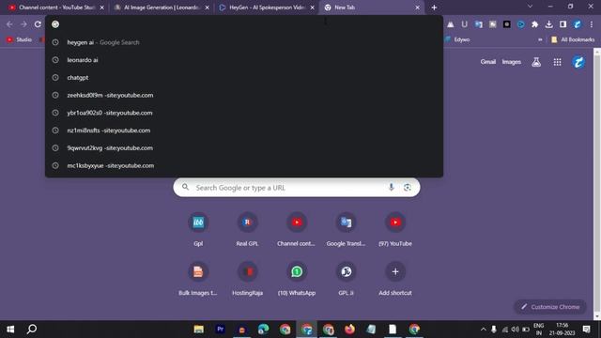The height and width of the screenshot is (338, 601).
Task: Open the Search Labs flask icon
Action: pos(536,62)
